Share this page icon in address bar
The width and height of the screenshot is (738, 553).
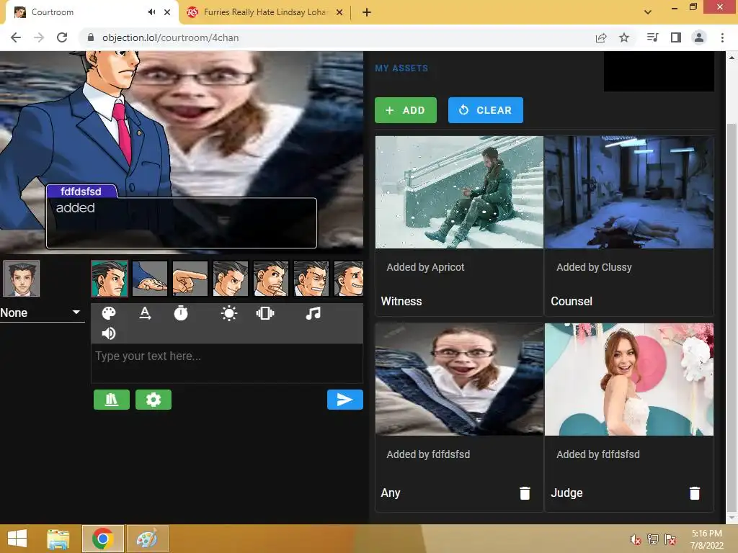coord(601,37)
